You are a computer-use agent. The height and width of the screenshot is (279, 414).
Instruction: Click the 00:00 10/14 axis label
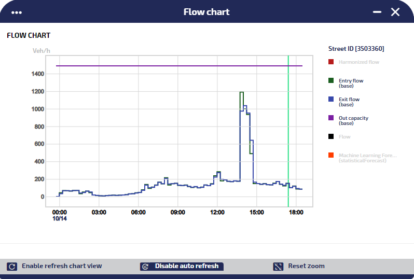pos(60,215)
